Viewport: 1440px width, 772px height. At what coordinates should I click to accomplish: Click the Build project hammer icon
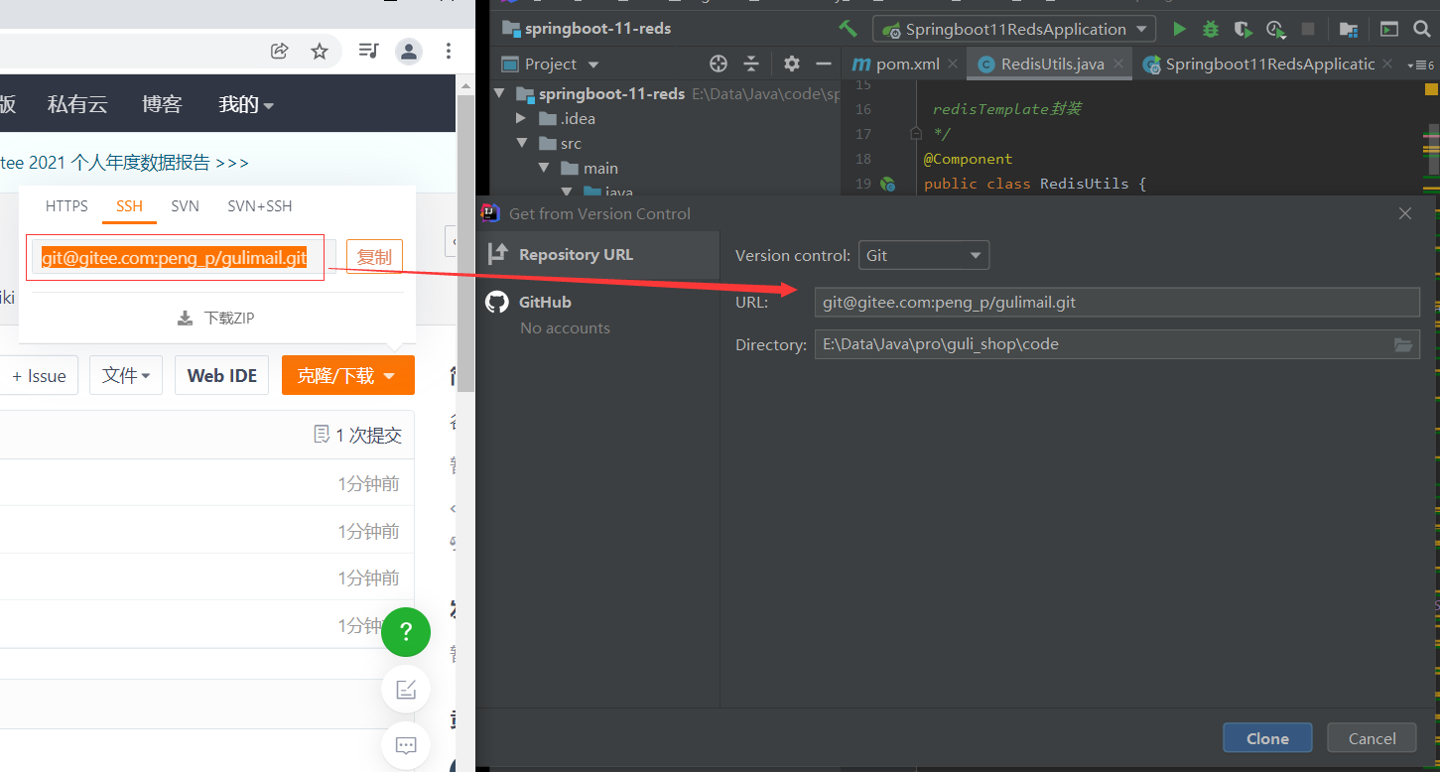point(847,29)
